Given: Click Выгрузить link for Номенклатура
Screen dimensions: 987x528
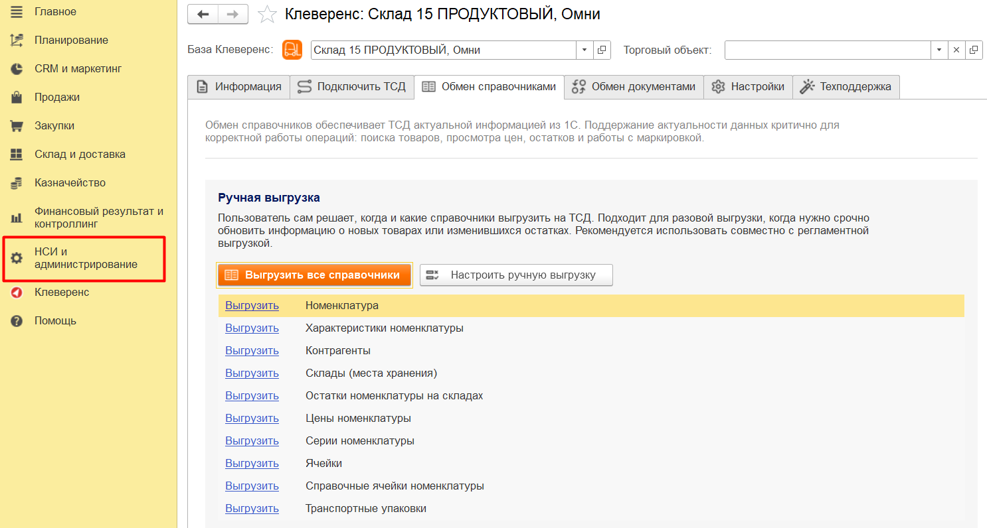Looking at the screenshot, I should [252, 306].
